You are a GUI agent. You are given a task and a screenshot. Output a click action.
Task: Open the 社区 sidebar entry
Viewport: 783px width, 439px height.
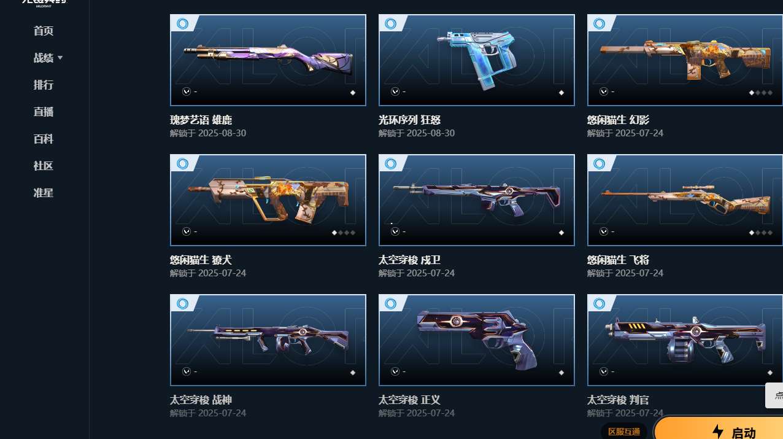tap(44, 166)
